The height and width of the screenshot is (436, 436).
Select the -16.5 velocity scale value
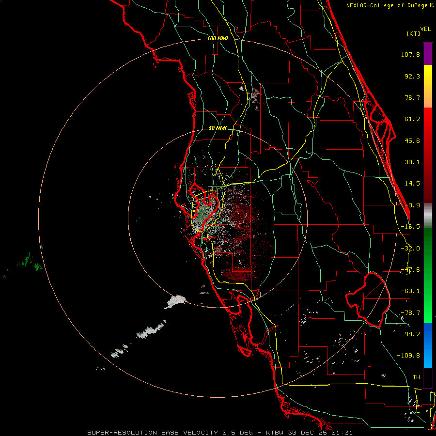[410, 227]
